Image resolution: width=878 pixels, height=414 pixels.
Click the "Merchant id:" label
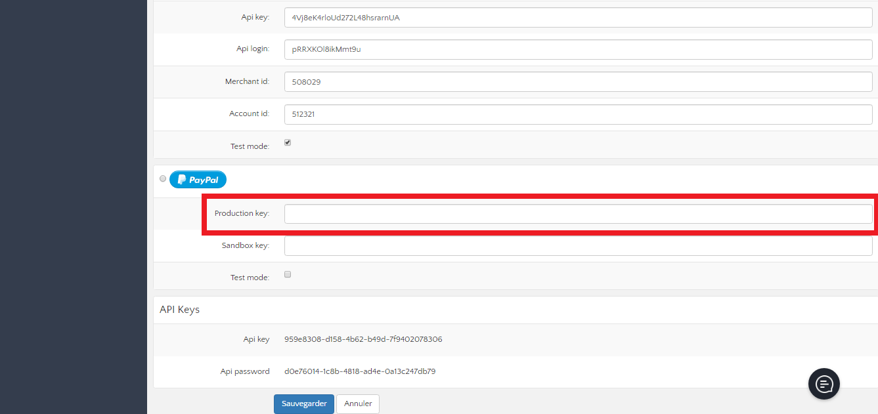(x=247, y=82)
